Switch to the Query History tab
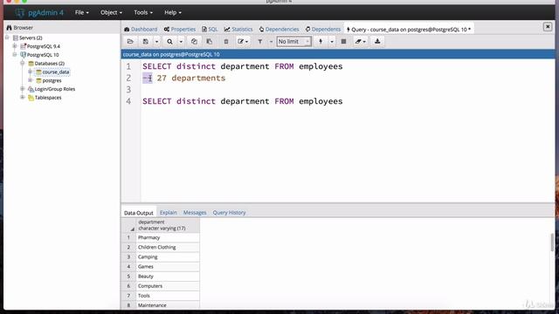This screenshot has height=314, width=559. (x=229, y=213)
